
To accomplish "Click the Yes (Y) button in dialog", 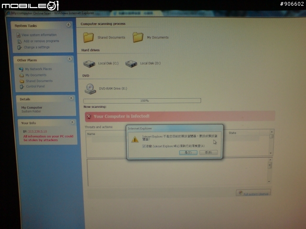I will point(188,153).
